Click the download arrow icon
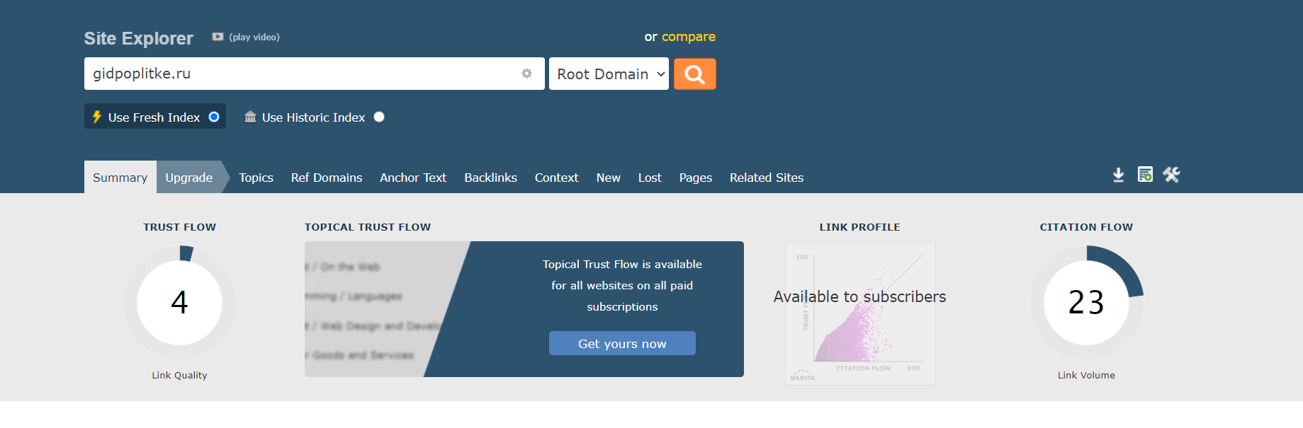The width and height of the screenshot is (1303, 428). click(x=1118, y=175)
